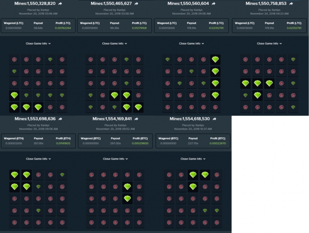309x233 pixels.
Task: Open bet title Mines:1,553,698,636
Action: click(x=35, y=119)
